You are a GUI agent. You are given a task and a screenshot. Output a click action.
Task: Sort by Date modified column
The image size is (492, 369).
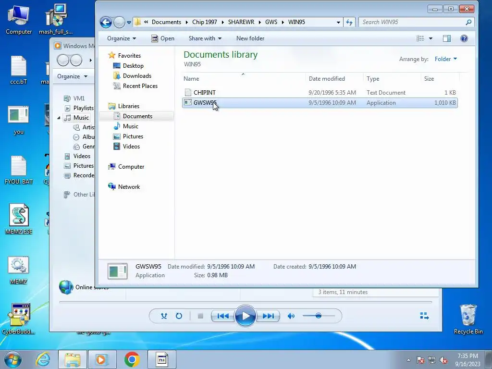tap(334, 79)
